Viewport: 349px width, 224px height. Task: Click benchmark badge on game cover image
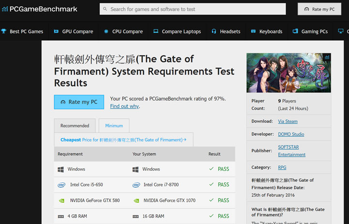pyautogui.click(x=327, y=57)
